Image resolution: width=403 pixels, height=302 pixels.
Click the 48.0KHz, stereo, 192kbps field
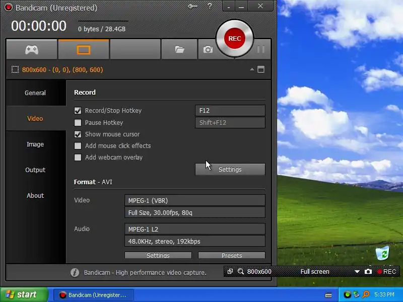click(195, 241)
